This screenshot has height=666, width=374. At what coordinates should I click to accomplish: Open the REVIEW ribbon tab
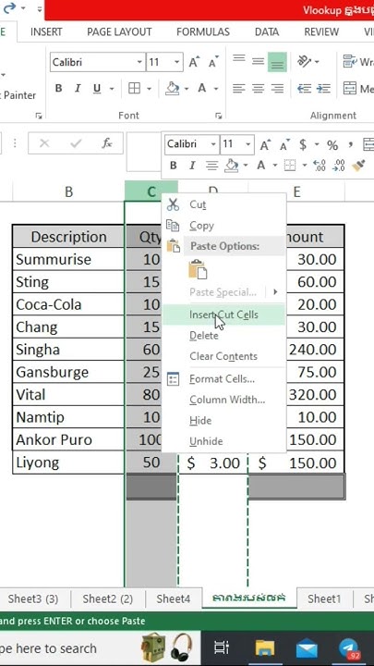pyautogui.click(x=322, y=32)
